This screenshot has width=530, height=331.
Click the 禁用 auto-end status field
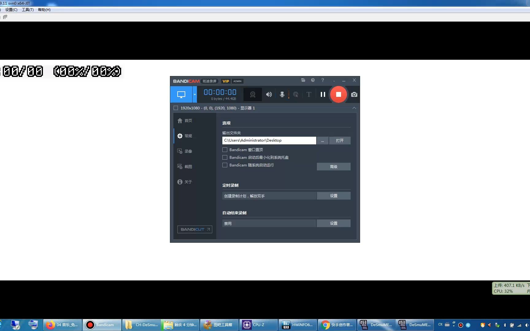point(269,223)
